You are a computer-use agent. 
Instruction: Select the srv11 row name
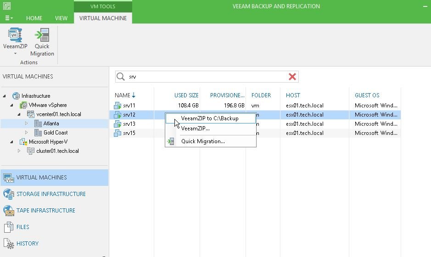click(x=129, y=106)
